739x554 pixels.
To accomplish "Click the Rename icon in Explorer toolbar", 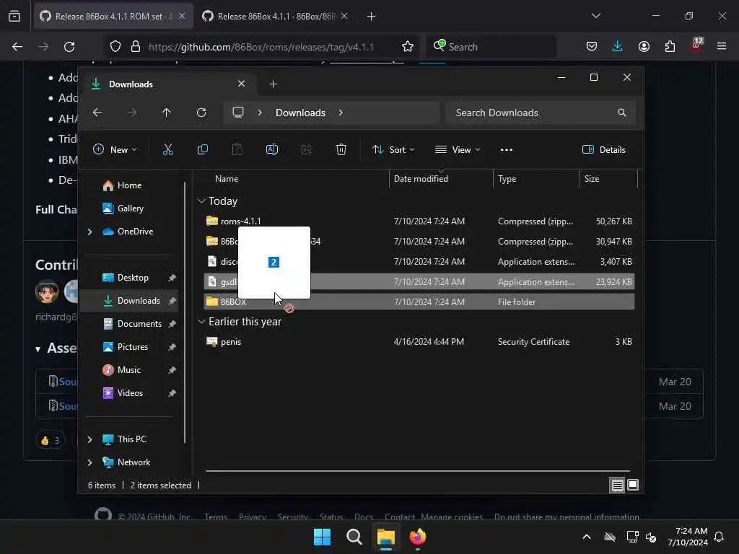I will pyautogui.click(x=272, y=150).
